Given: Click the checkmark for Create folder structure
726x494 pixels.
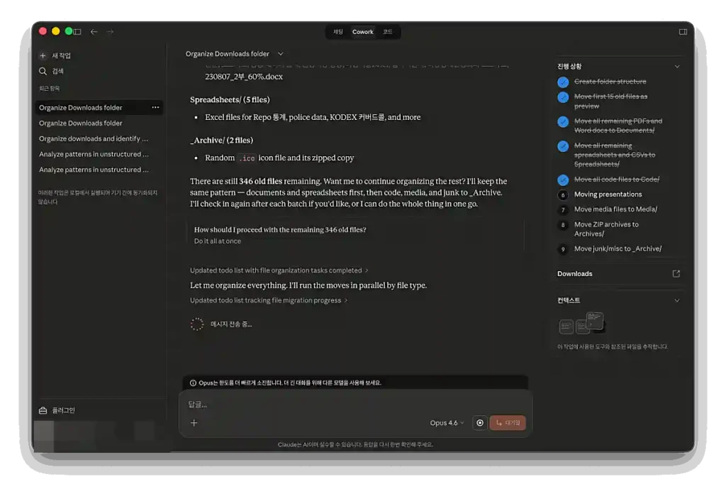Looking at the screenshot, I should click(x=563, y=82).
